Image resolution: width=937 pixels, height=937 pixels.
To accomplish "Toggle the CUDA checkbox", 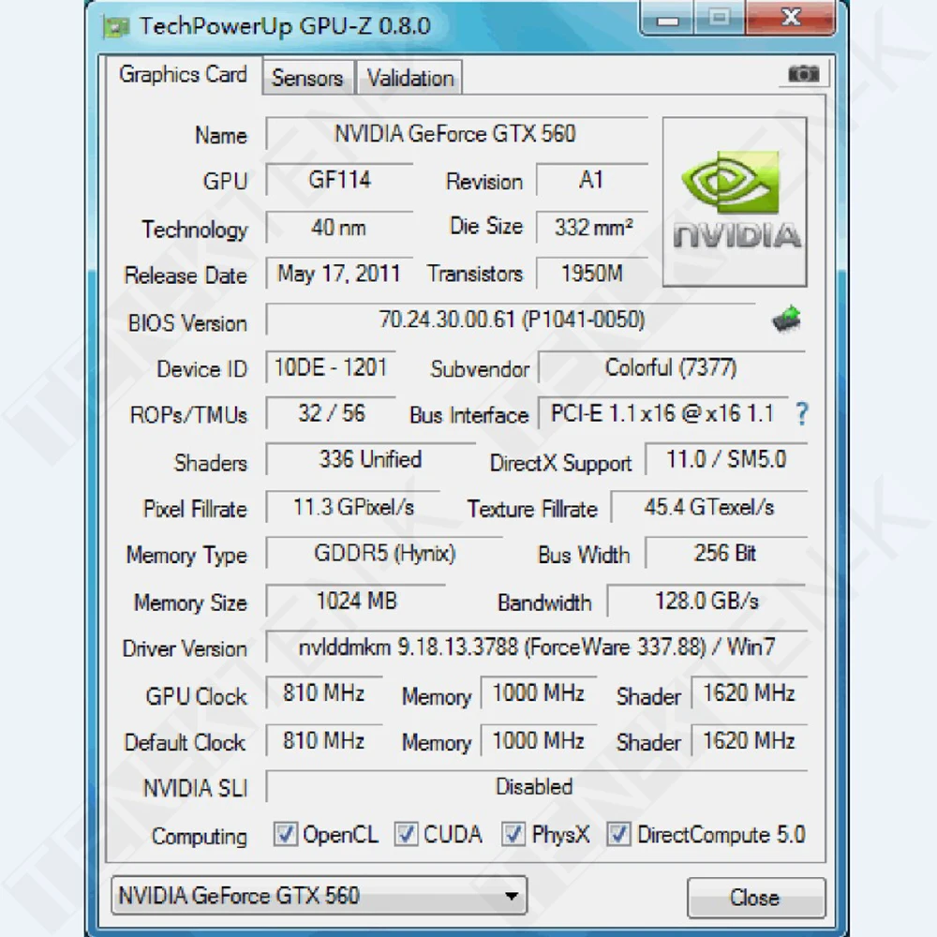I will click(x=406, y=834).
